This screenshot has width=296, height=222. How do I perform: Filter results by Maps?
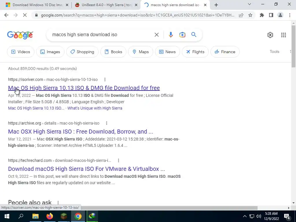(141, 52)
